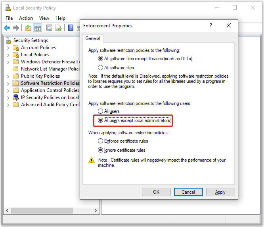Click the Account Policies folder icon

(16, 48)
